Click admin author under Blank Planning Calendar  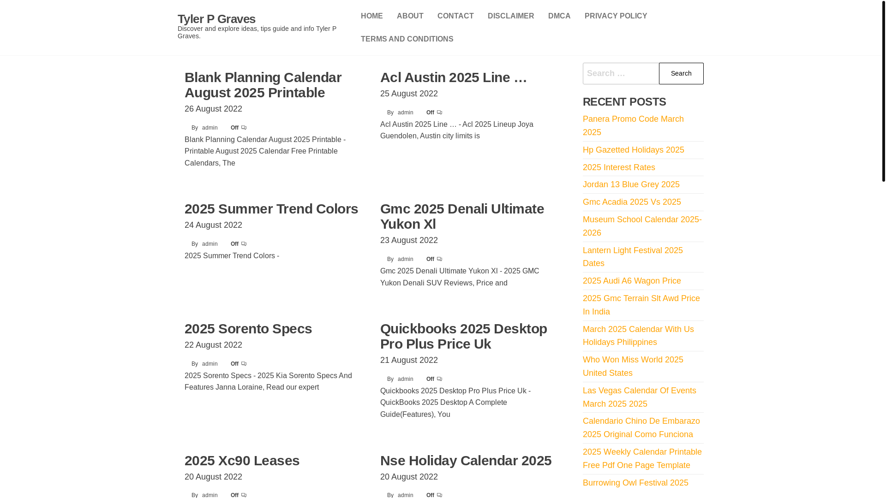[210, 128]
